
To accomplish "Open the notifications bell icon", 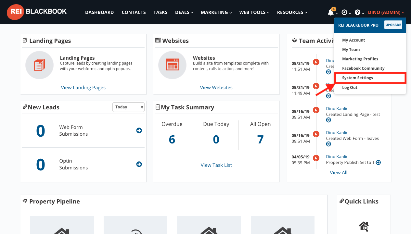I will [331, 12].
